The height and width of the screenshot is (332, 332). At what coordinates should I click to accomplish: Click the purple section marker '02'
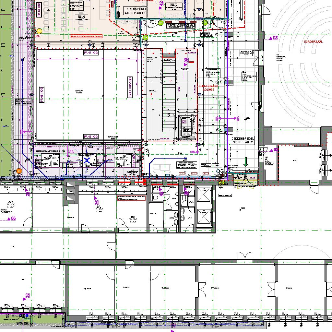[274, 150]
